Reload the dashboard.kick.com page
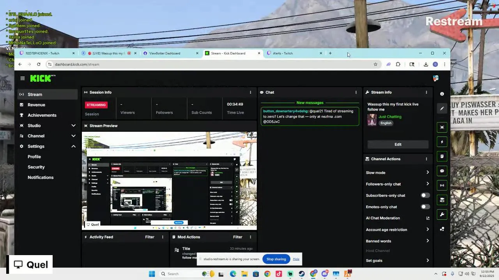The height and width of the screenshot is (280, 499). 39,65
